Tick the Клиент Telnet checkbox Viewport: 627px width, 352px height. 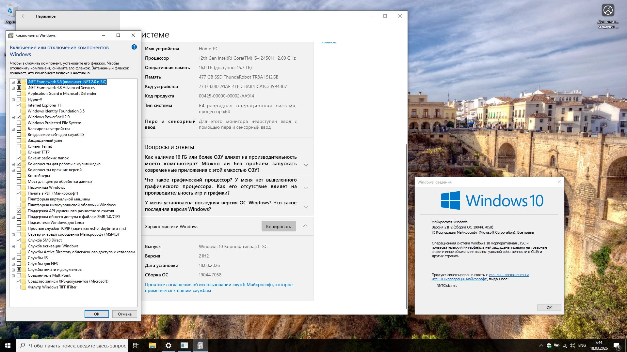point(19,146)
